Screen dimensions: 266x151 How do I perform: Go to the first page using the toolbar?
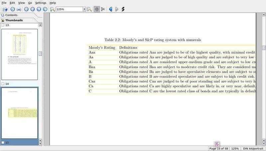tap(26, 9)
